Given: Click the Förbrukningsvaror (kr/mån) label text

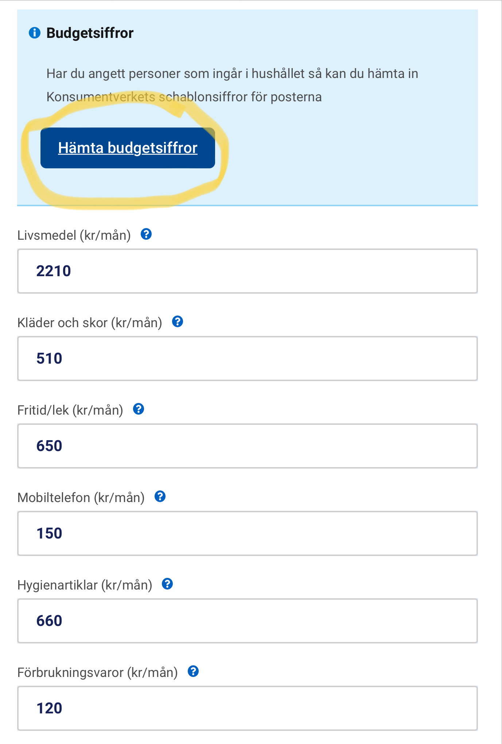Looking at the screenshot, I should pos(97,673).
